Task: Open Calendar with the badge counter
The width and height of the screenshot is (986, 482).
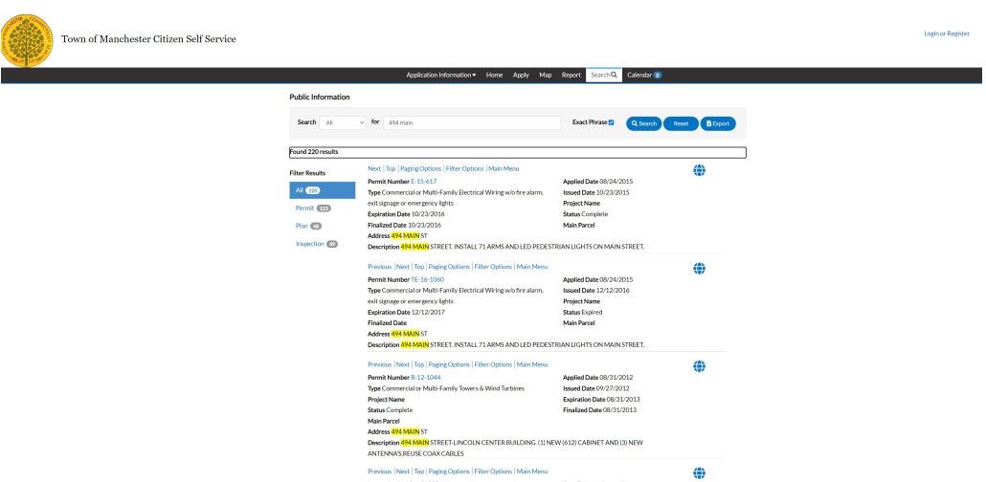Action: pyautogui.click(x=644, y=75)
